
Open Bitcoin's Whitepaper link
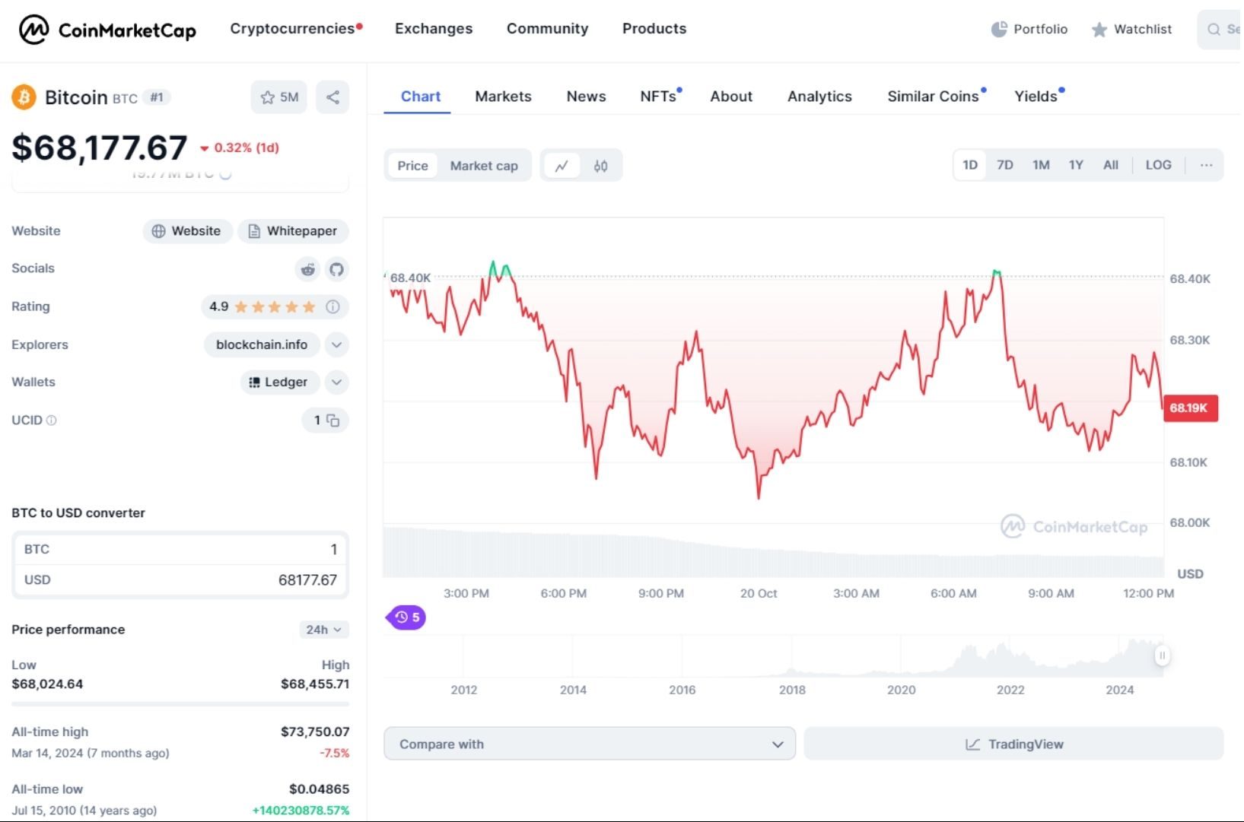click(x=294, y=231)
